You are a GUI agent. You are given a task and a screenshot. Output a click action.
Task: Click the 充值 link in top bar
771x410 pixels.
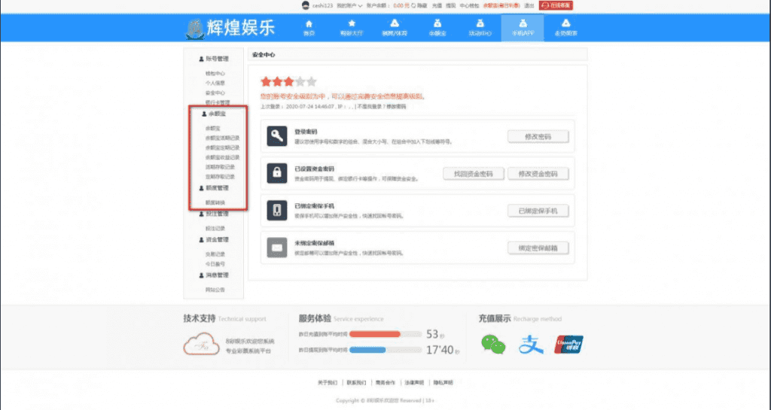pos(437,5)
